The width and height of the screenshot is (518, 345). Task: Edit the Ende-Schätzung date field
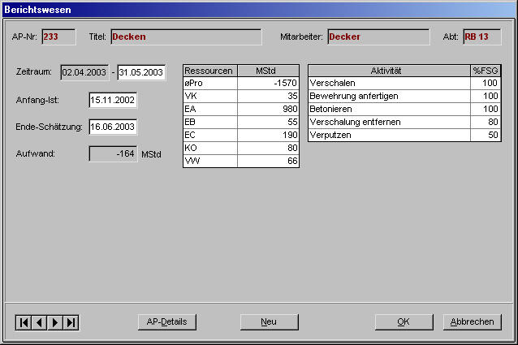[113, 127]
